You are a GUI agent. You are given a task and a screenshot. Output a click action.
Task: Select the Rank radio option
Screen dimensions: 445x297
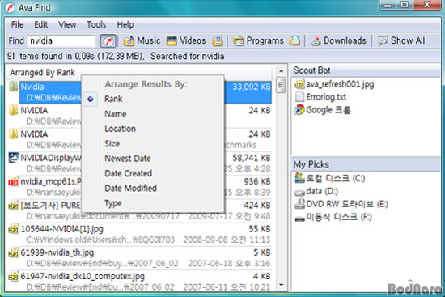pyautogui.click(x=91, y=99)
